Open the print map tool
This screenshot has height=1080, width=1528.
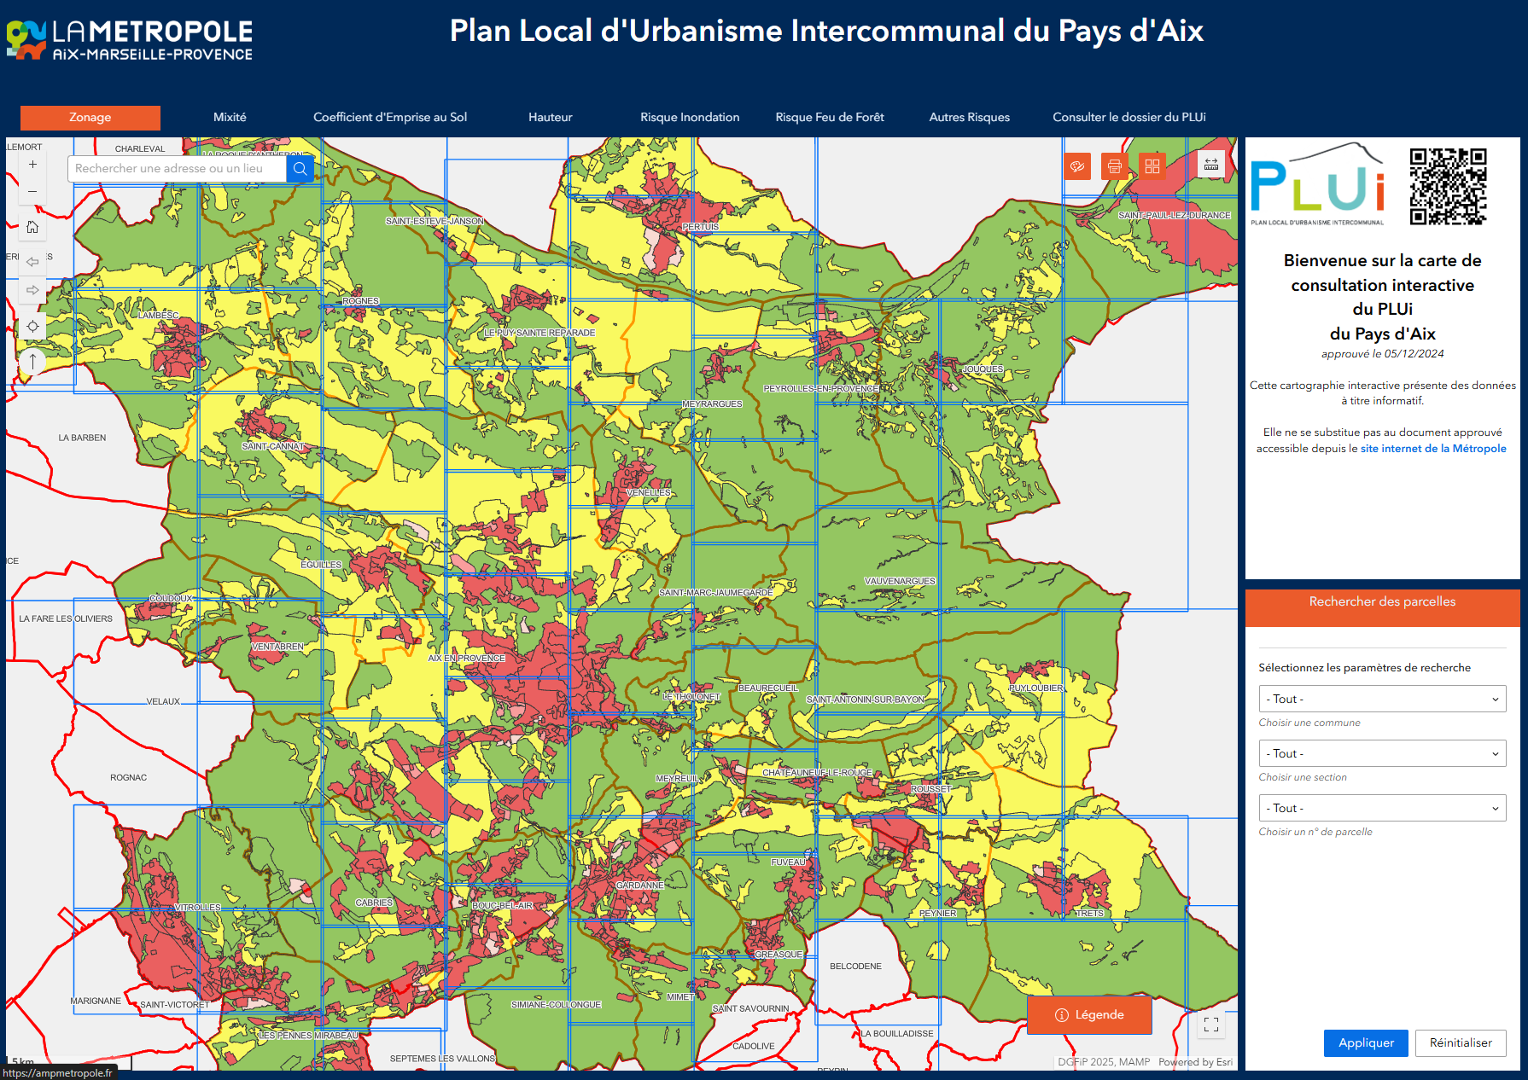1114,166
